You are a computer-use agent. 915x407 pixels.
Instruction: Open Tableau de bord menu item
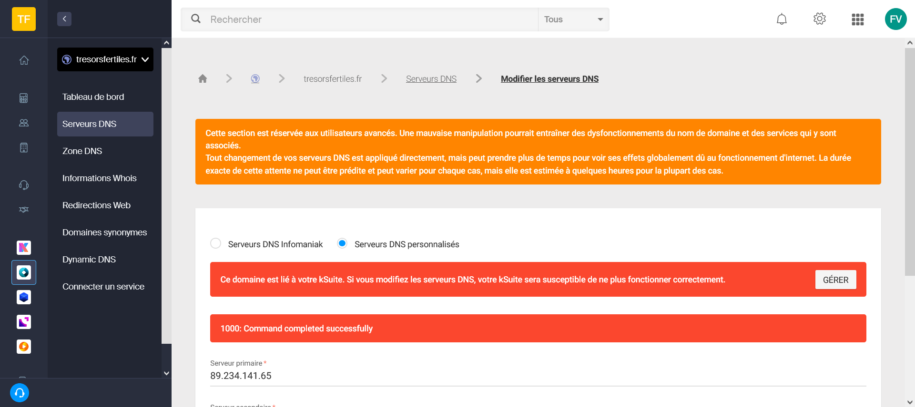[105, 97]
